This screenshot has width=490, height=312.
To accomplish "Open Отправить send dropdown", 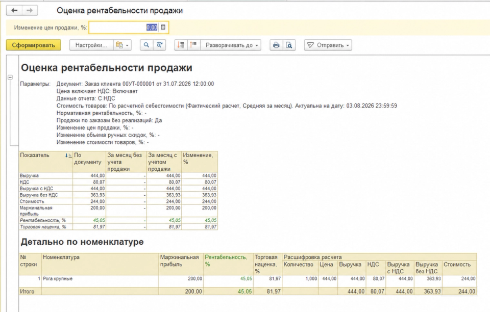I will [328, 45].
